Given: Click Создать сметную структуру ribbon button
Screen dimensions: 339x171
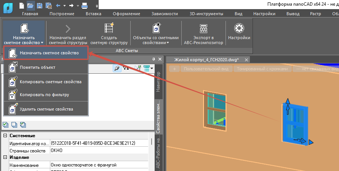Looking at the screenshot, I should [x=109, y=33].
